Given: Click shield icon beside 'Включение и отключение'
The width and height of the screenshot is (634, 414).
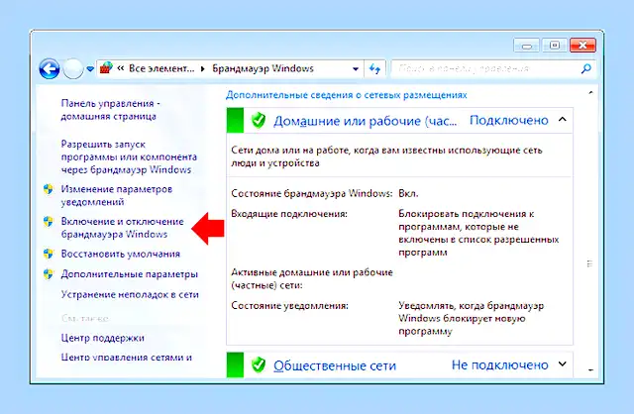Looking at the screenshot, I should (49, 221).
